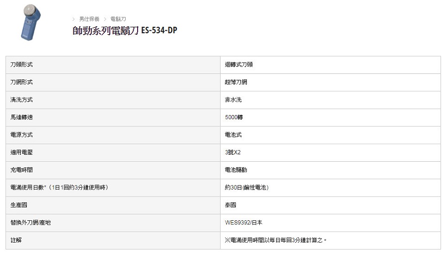Click the 非水洗 value cell
Viewport: 447px width, 255px height.
330,100
